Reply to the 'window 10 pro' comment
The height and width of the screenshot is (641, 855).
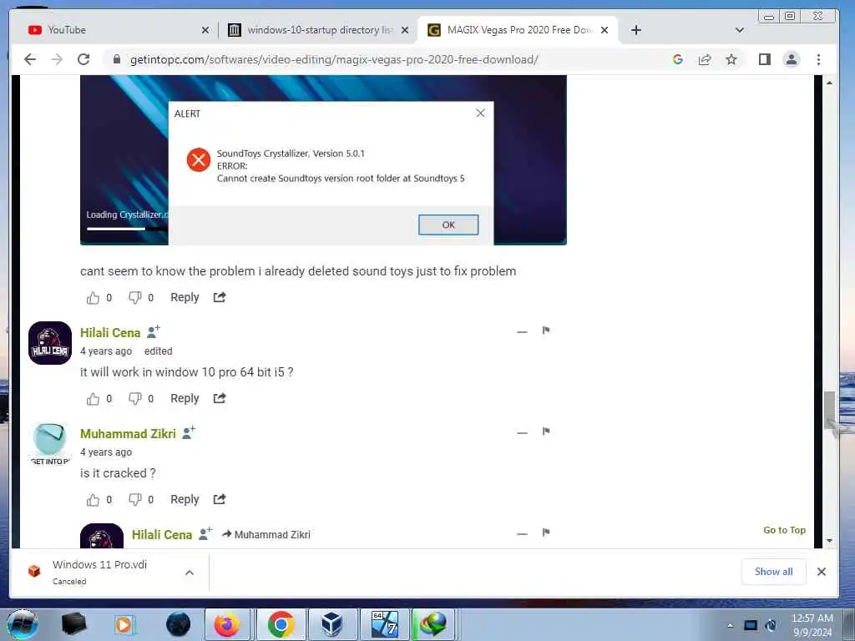click(x=185, y=398)
